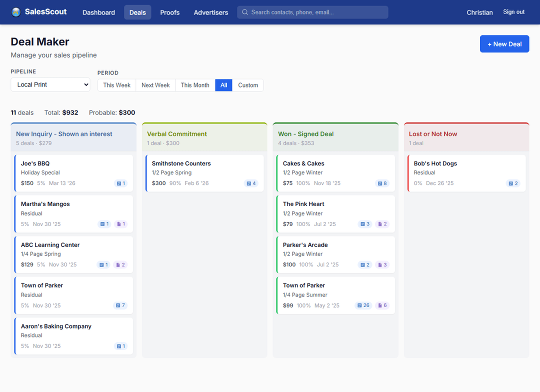
Task: Focus the Search contacts input field
Action: (x=312, y=12)
